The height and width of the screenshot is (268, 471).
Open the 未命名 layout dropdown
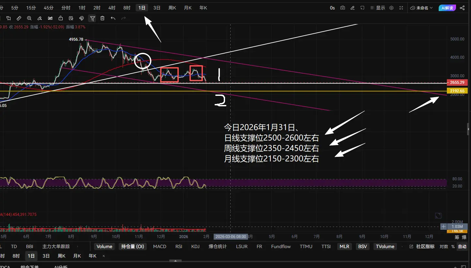tap(421, 8)
